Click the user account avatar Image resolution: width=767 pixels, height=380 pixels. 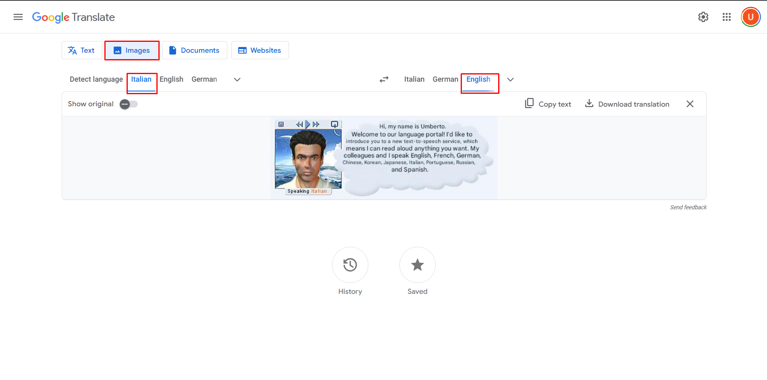click(750, 17)
